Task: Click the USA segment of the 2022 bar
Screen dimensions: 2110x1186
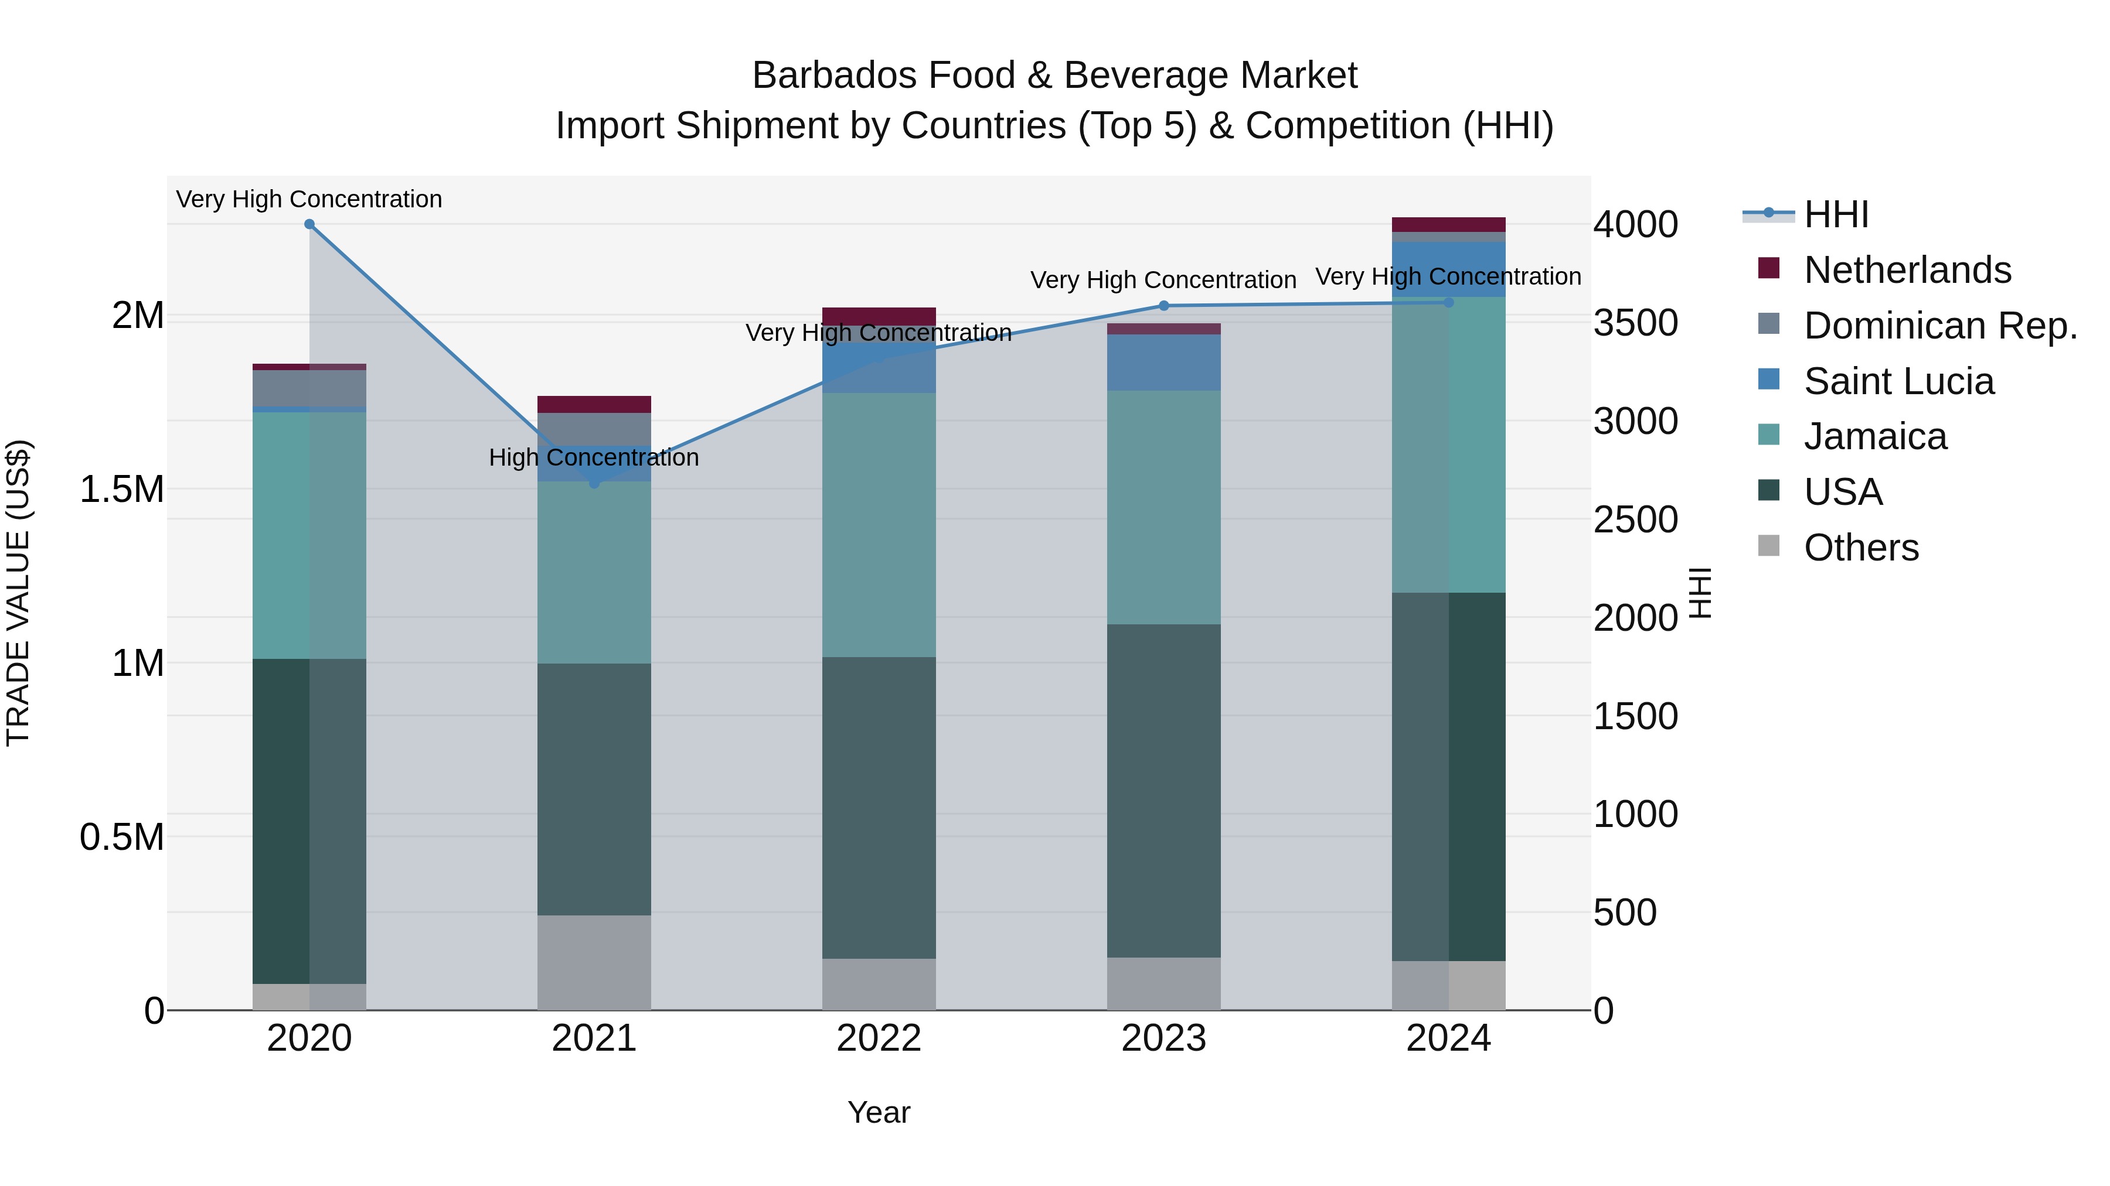Action: pos(879,808)
